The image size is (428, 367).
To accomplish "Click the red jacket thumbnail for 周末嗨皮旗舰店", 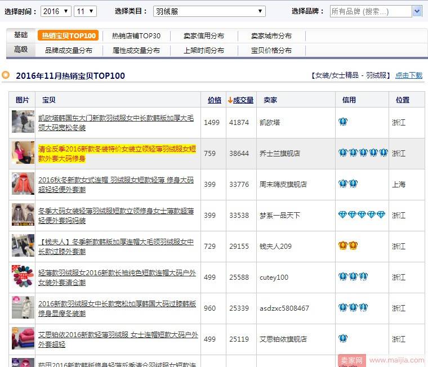I will coord(23,183).
